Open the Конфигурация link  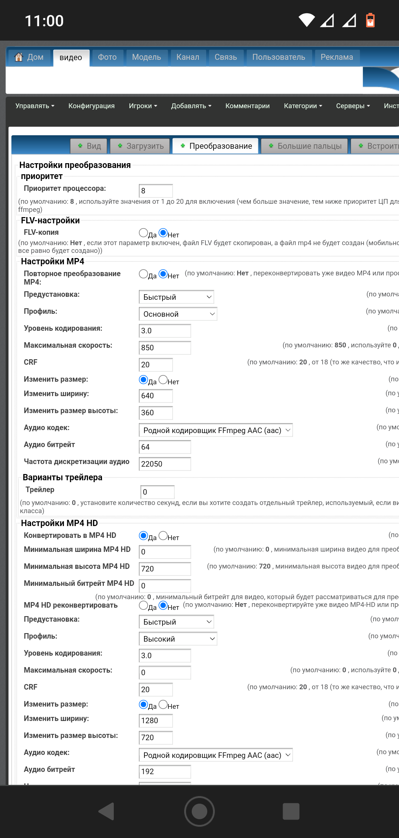(91, 106)
